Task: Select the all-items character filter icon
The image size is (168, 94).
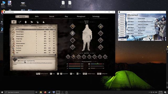Action: click(14, 22)
